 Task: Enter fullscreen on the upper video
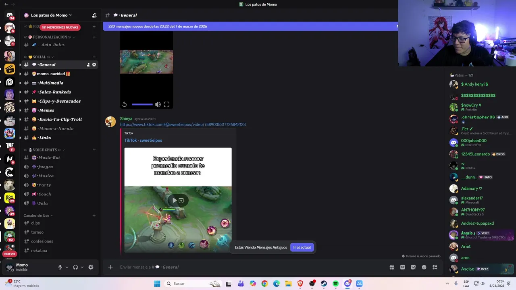166,104
